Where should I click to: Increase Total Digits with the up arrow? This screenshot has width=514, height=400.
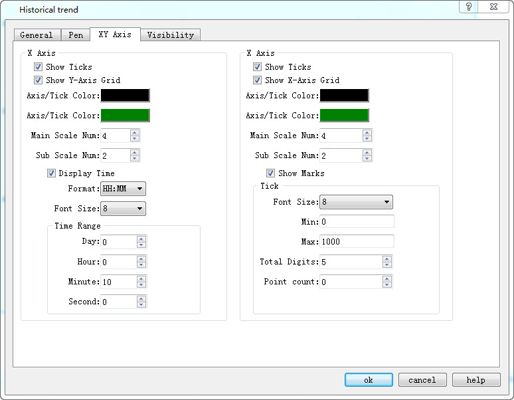pyautogui.click(x=386, y=258)
